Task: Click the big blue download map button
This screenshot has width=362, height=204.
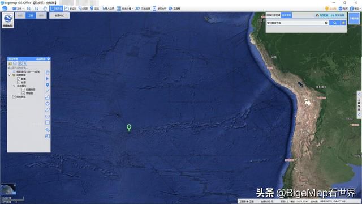Action: [354, 19]
